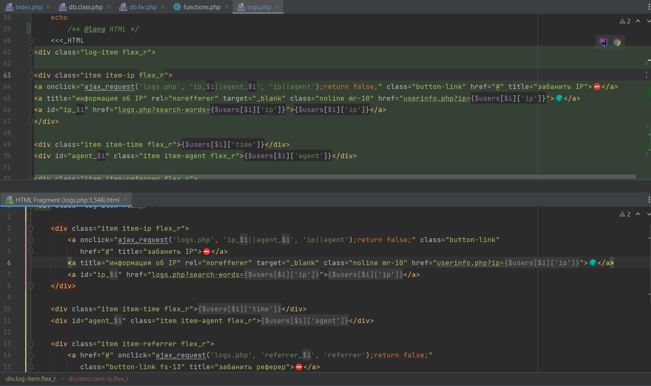
Task: Click the "agent_$i" id on line 70
Action: tap(89, 156)
